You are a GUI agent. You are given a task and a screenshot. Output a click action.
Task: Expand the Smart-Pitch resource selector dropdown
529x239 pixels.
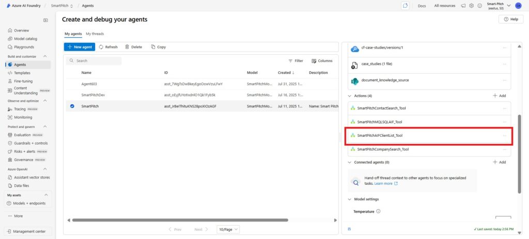click(x=509, y=5)
